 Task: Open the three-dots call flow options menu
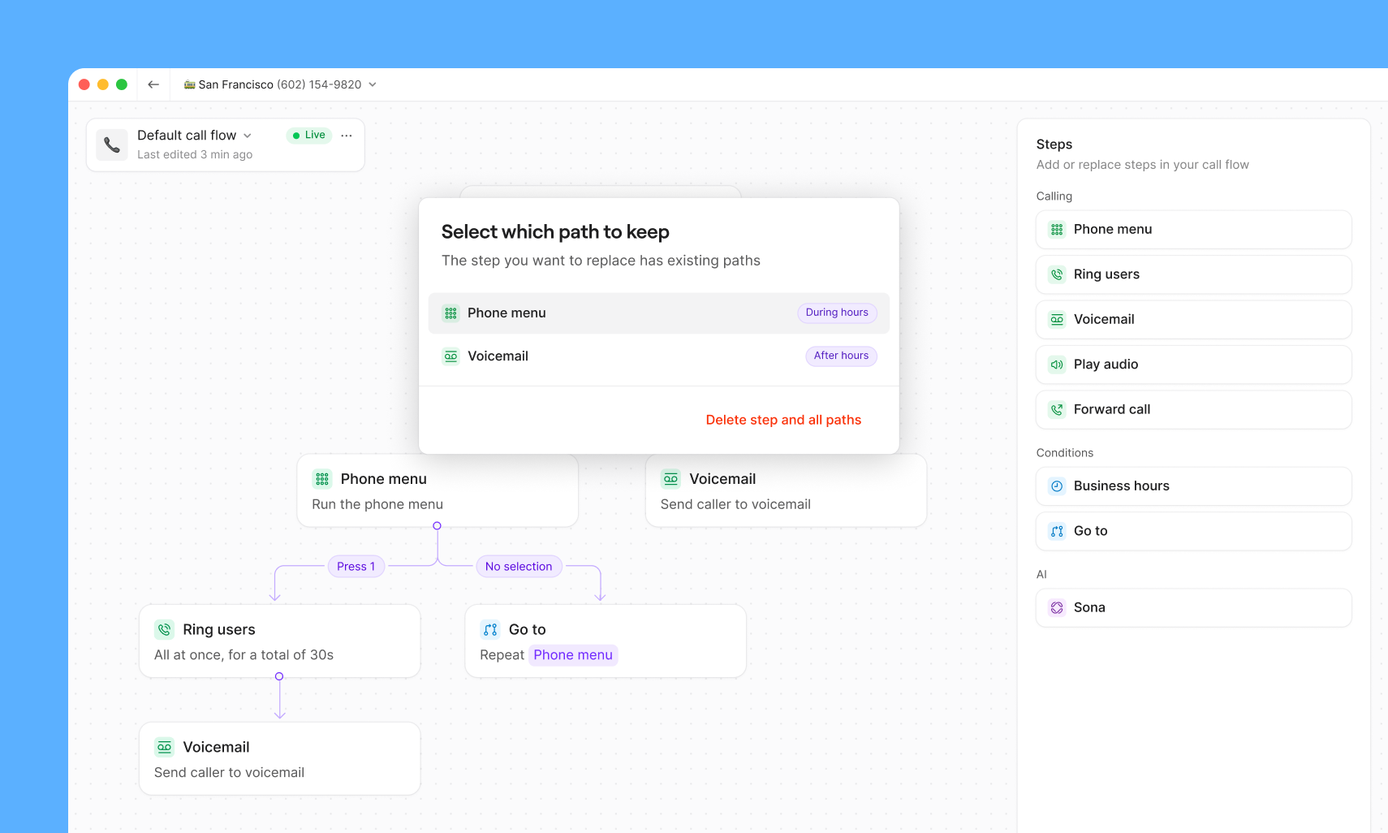347,136
